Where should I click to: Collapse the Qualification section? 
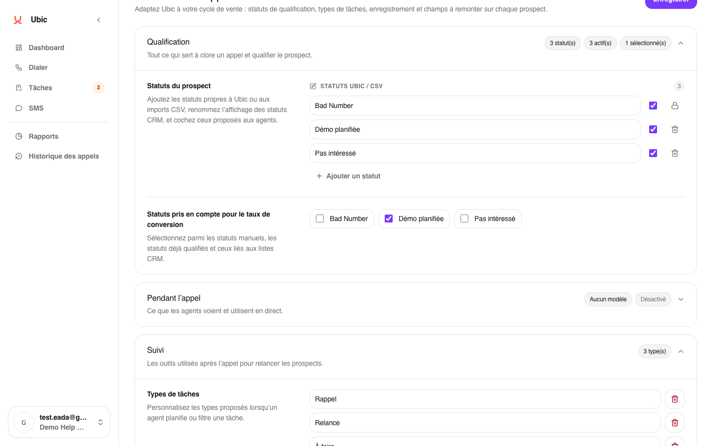(681, 43)
